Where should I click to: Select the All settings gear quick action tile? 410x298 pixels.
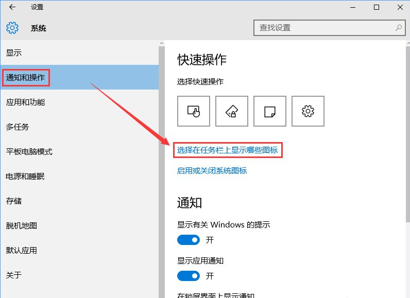coord(308,111)
